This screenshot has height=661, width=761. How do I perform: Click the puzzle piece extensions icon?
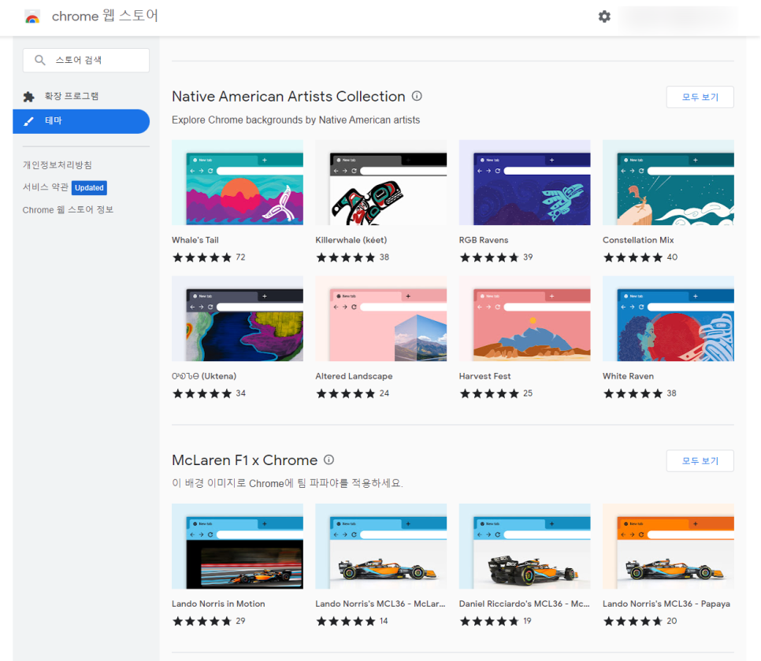[28, 97]
